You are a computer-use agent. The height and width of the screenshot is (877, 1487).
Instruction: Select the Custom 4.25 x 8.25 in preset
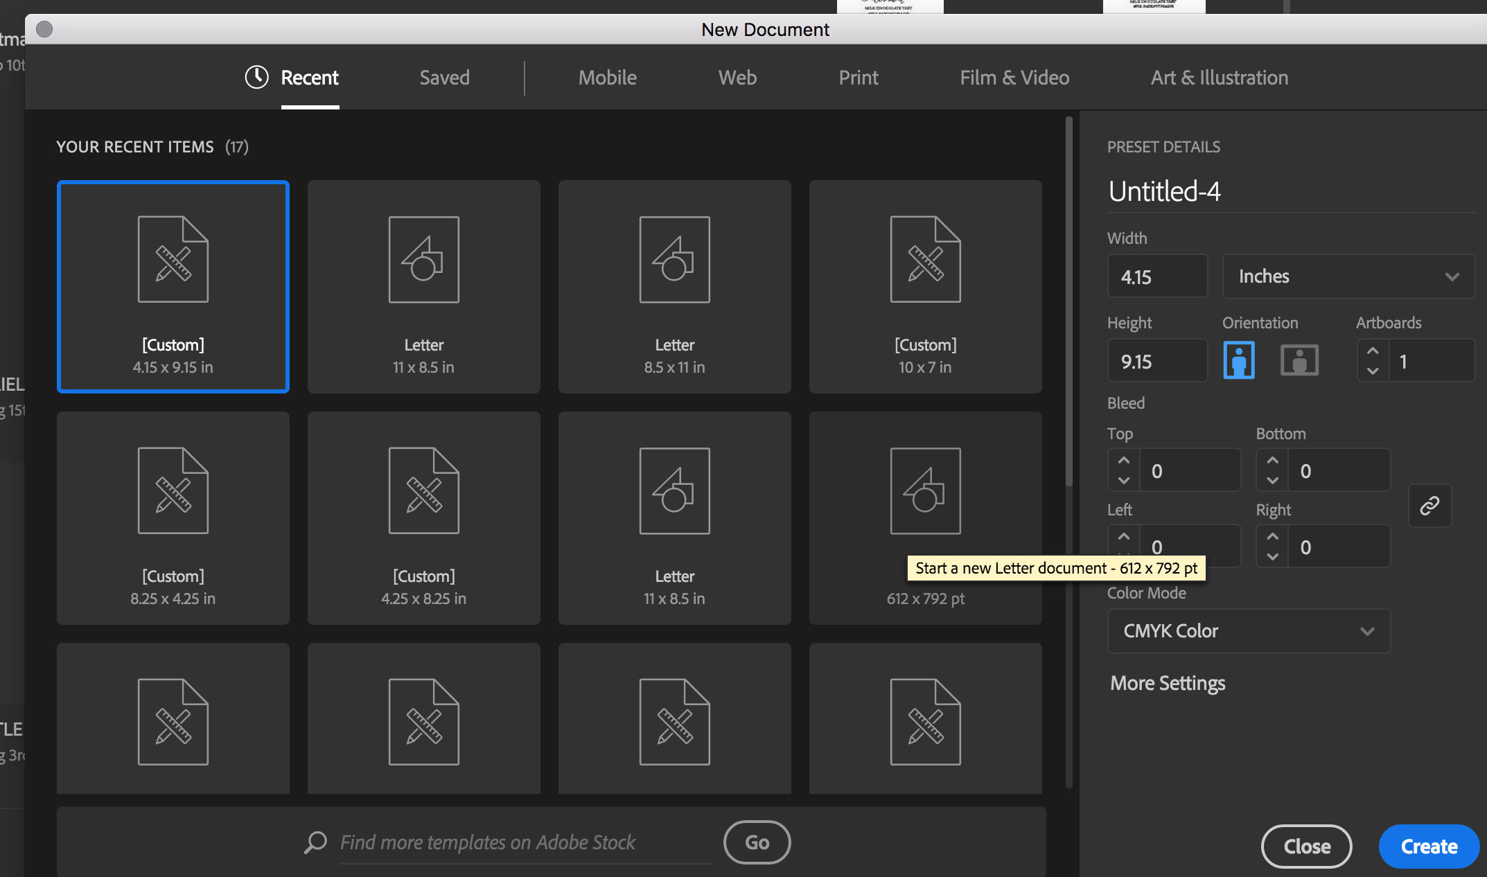click(x=423, y=517)
